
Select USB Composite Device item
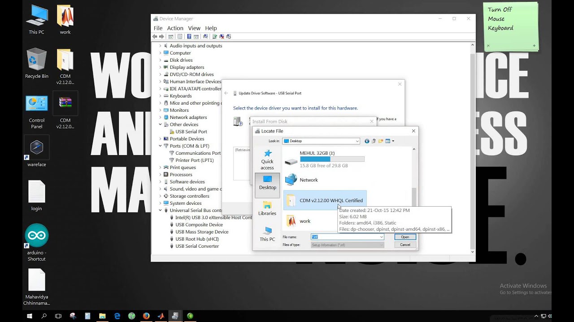tap(199, 225)
